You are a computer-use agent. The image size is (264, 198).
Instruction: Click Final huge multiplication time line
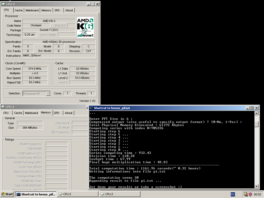128,162
